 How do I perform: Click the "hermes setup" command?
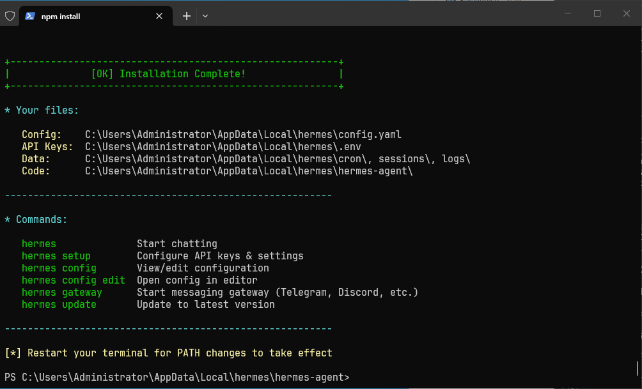(56, 256)
